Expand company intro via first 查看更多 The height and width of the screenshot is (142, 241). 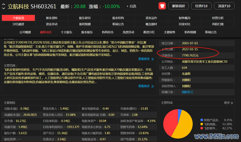pos(146,59)
